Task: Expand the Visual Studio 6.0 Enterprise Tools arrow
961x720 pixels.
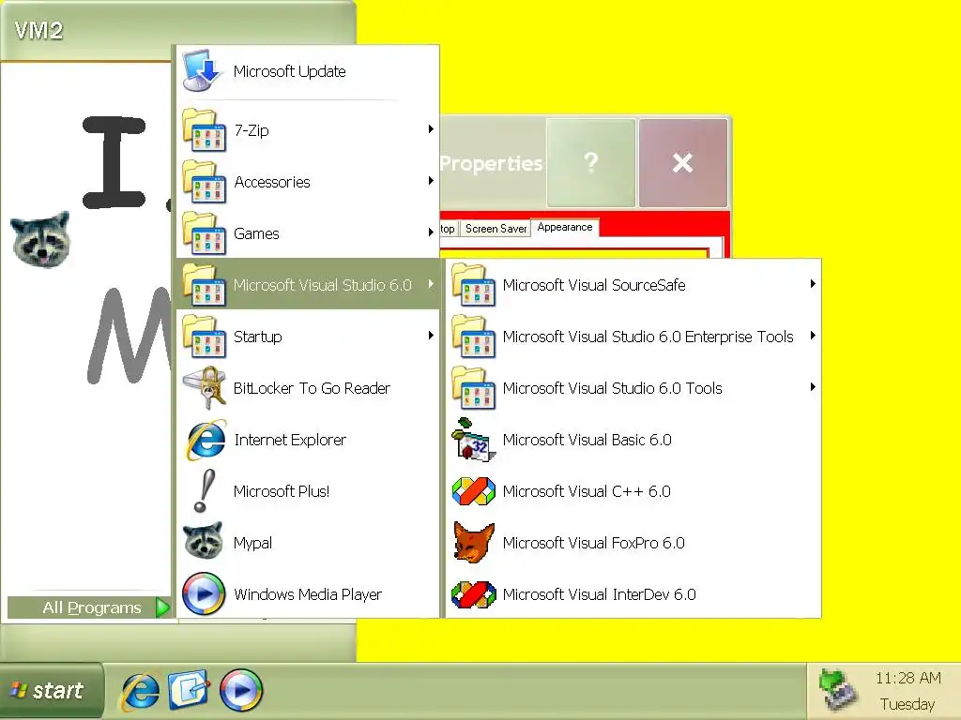Action: 813,336
